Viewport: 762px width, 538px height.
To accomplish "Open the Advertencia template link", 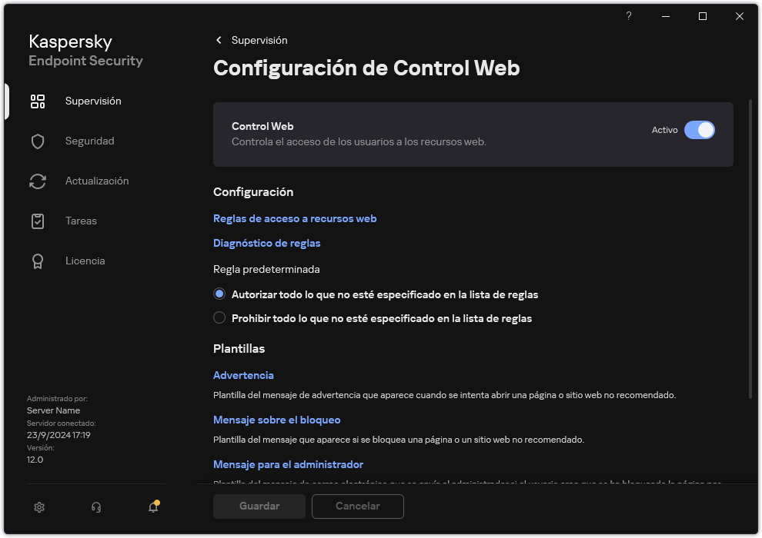I will point(243,376).
